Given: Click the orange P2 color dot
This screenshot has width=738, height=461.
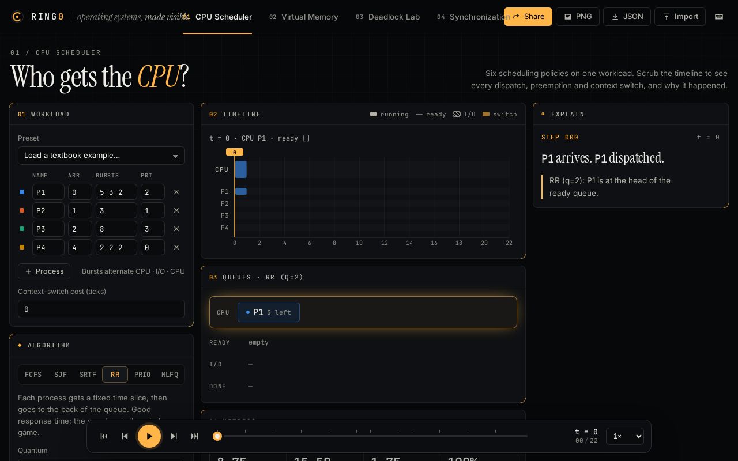Looking at the screenshot, I should pos(22,210).
